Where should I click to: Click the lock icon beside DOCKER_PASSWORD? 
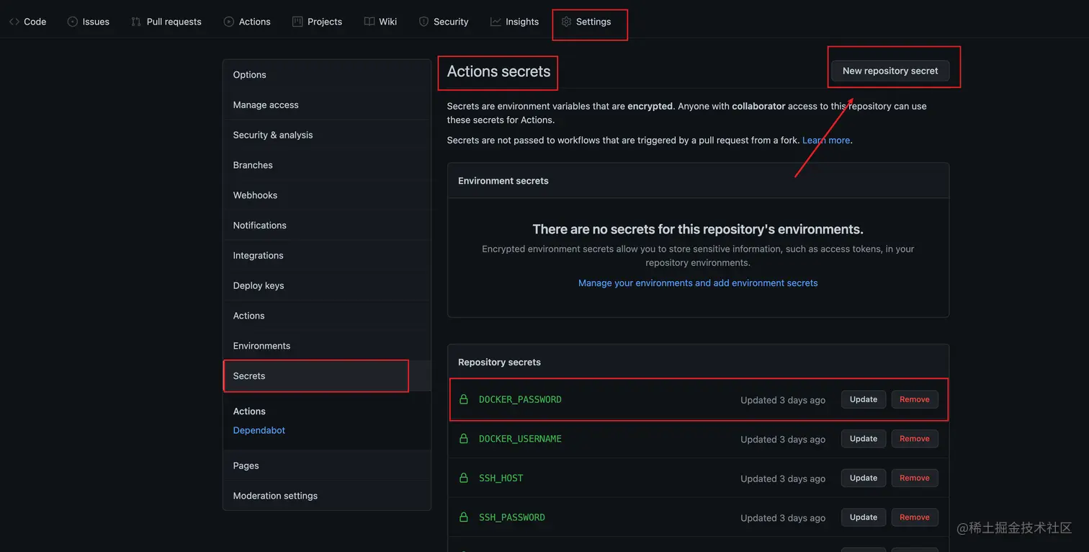pyautogui.click(x=464, y=399)
